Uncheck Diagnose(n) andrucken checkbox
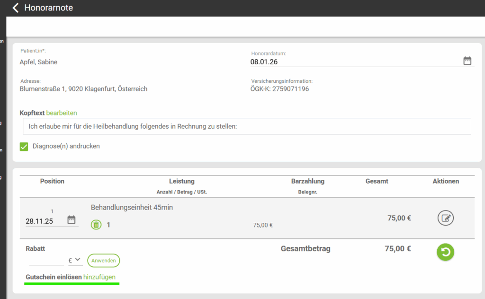Image resolution: width=485 pixels, height=299 pixels. click(x=24, y=147)
